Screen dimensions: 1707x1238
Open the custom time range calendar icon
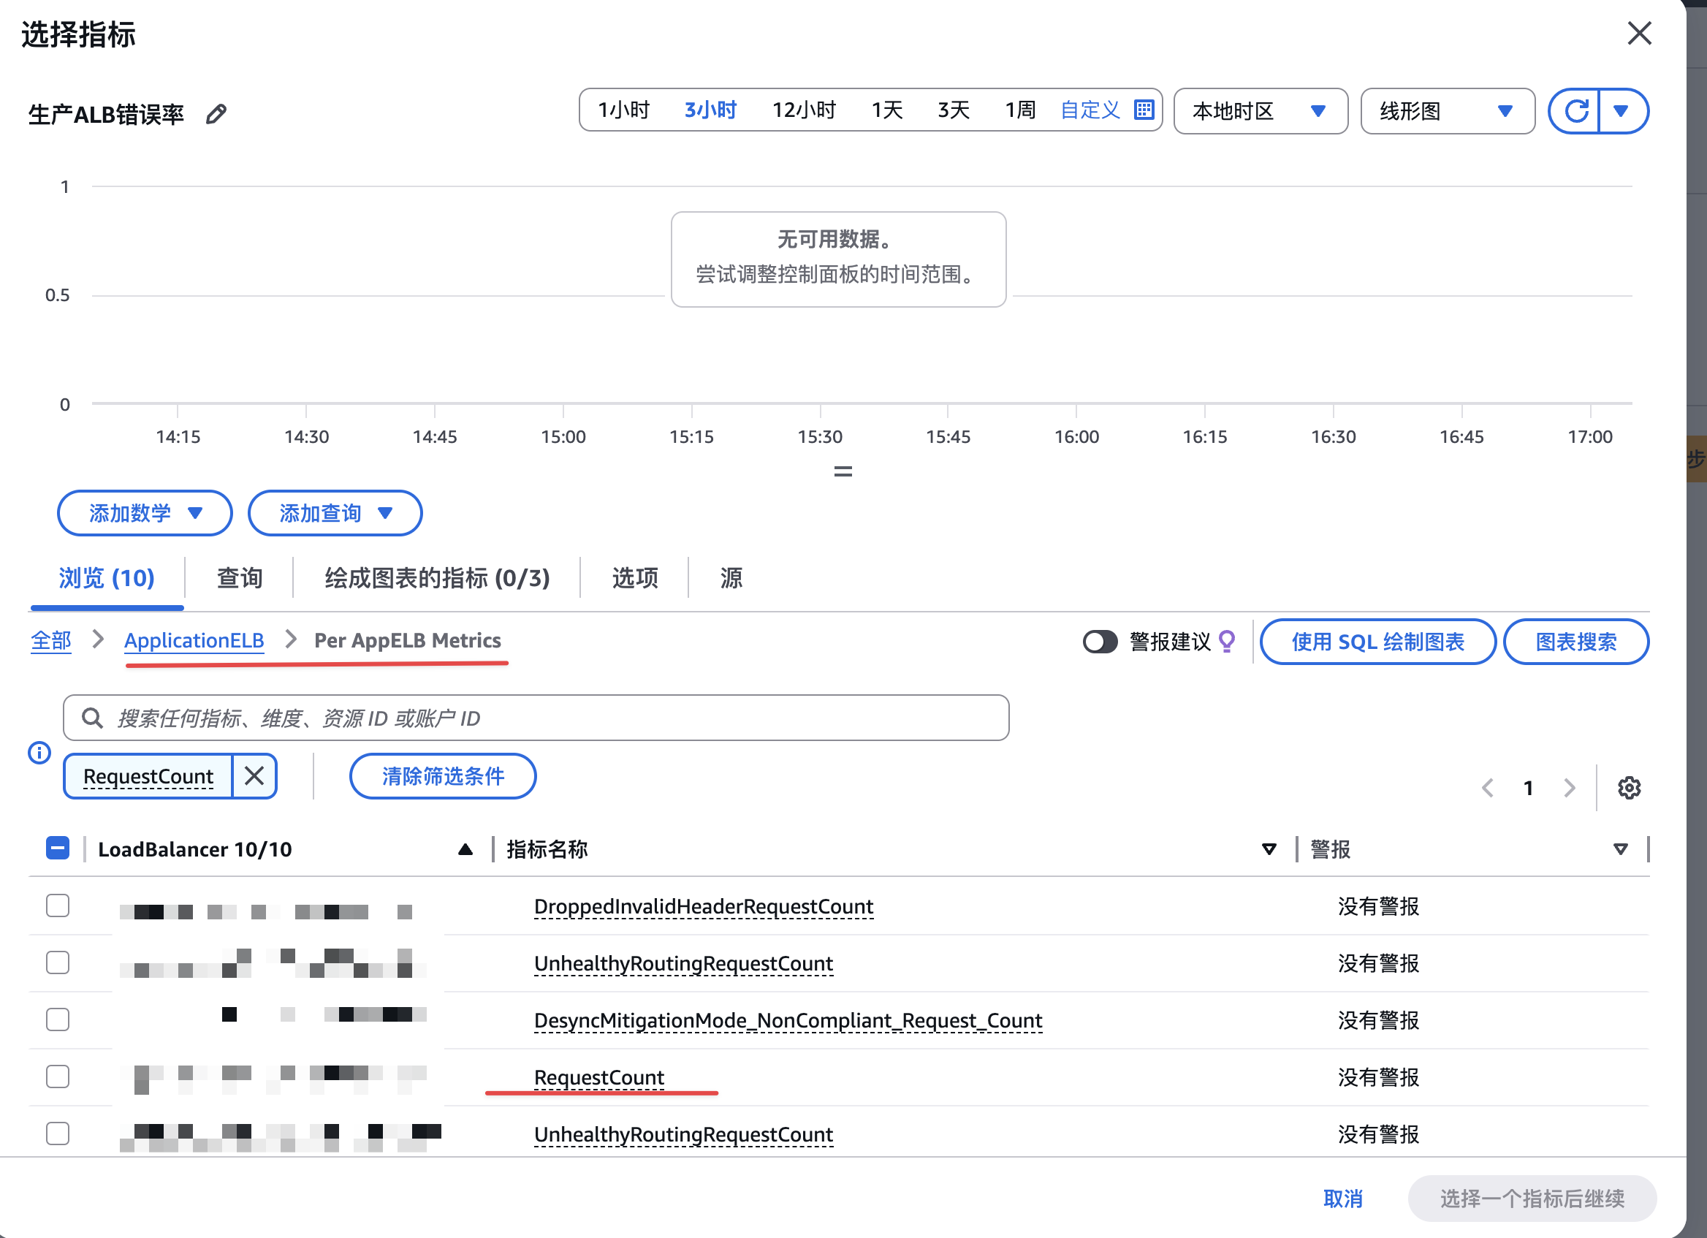[x=1144, y=110]
